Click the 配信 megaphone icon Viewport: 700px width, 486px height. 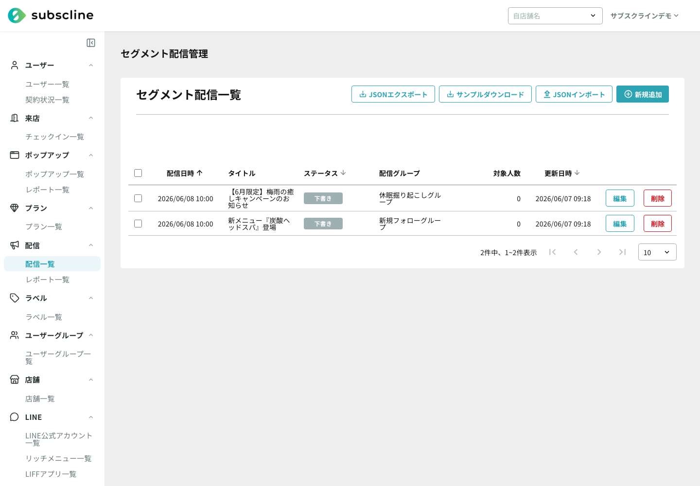tap(15, 245)
